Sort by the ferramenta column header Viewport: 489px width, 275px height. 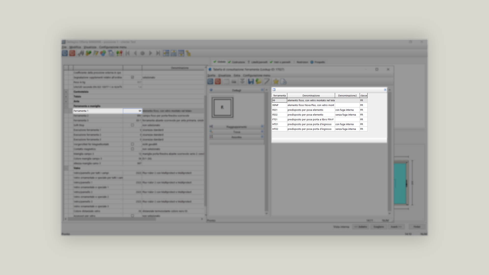tap(279, 95)
